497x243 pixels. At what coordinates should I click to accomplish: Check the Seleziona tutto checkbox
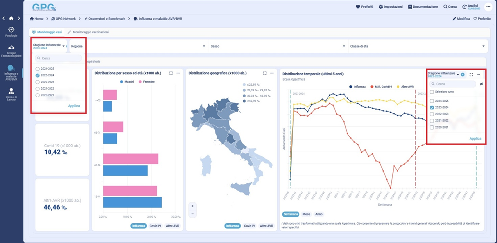click(x=432, y=92)
